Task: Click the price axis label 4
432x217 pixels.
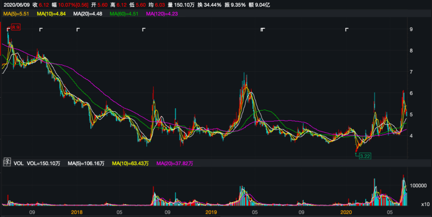Action: pos(411,136)
